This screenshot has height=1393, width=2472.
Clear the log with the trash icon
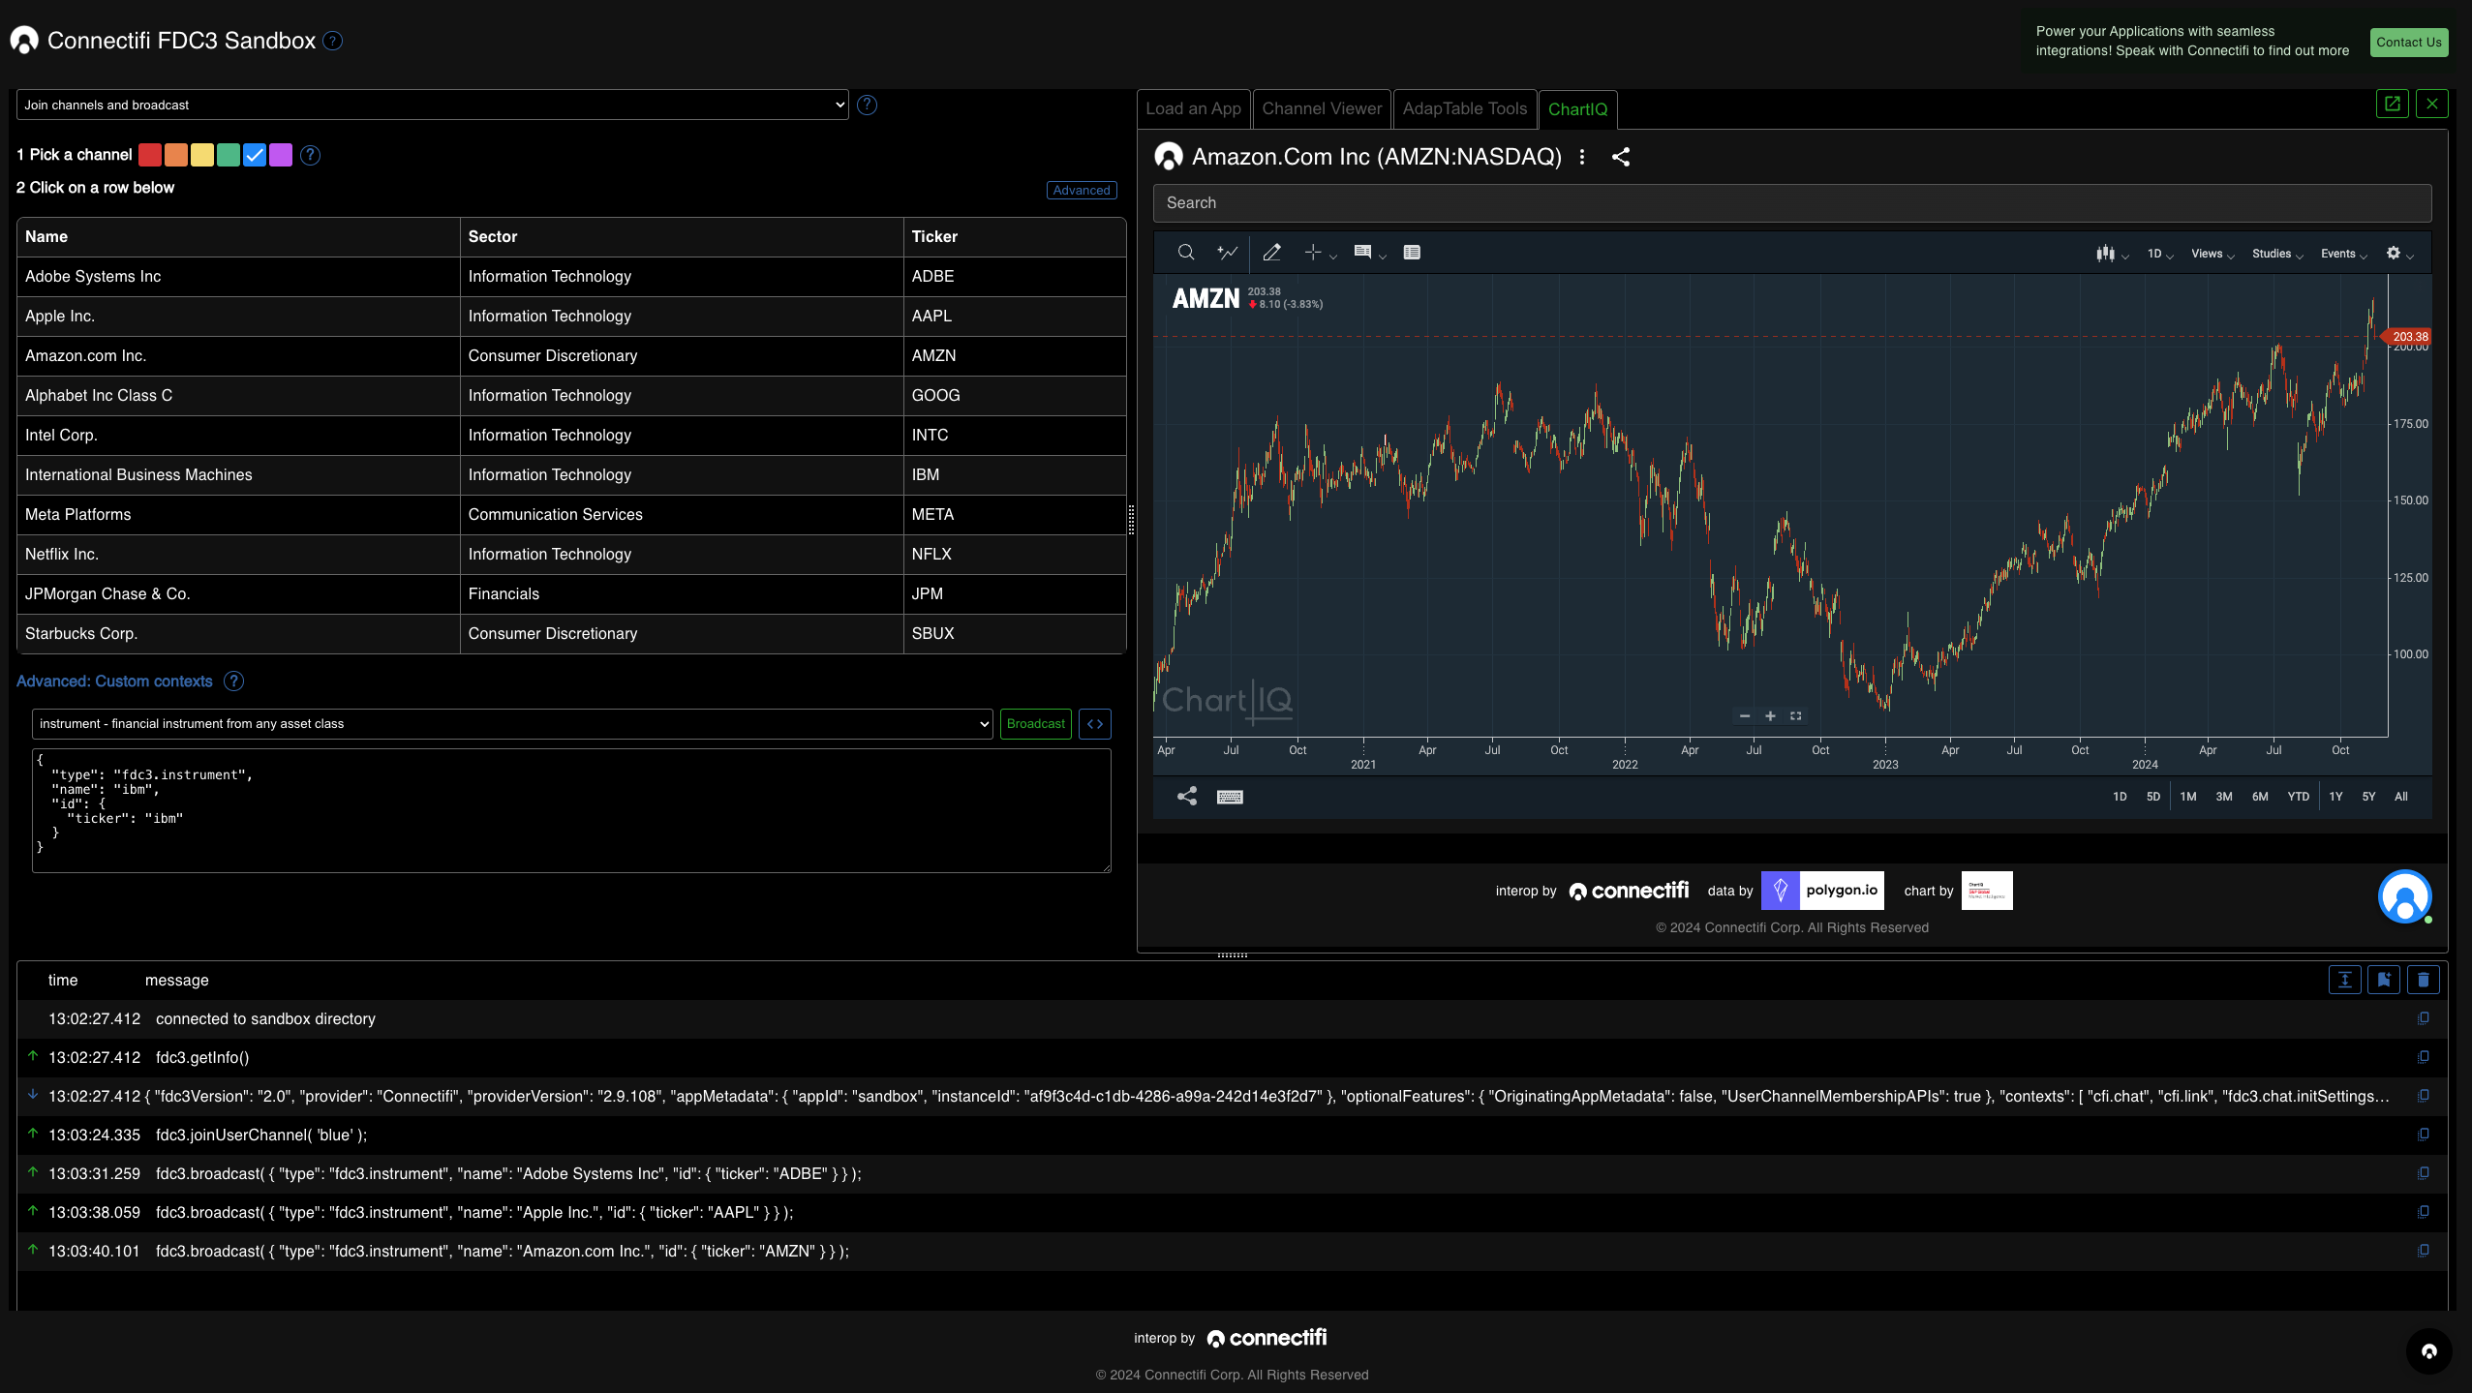[2424, 981]
